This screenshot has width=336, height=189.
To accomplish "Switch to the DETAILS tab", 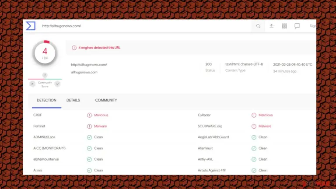I will (x=73, y=100).
